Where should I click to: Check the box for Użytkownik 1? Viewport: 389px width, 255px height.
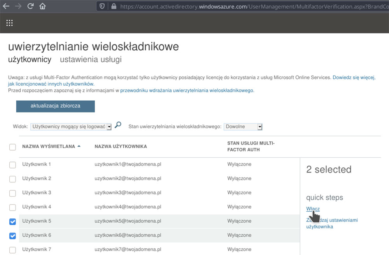click(x=12, y=165)
